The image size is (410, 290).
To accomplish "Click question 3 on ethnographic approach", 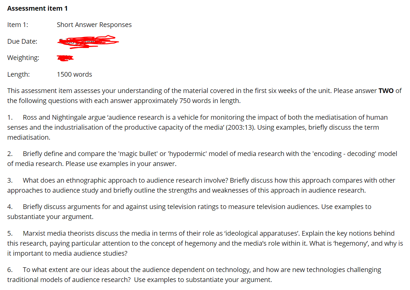I will point(201,185).
